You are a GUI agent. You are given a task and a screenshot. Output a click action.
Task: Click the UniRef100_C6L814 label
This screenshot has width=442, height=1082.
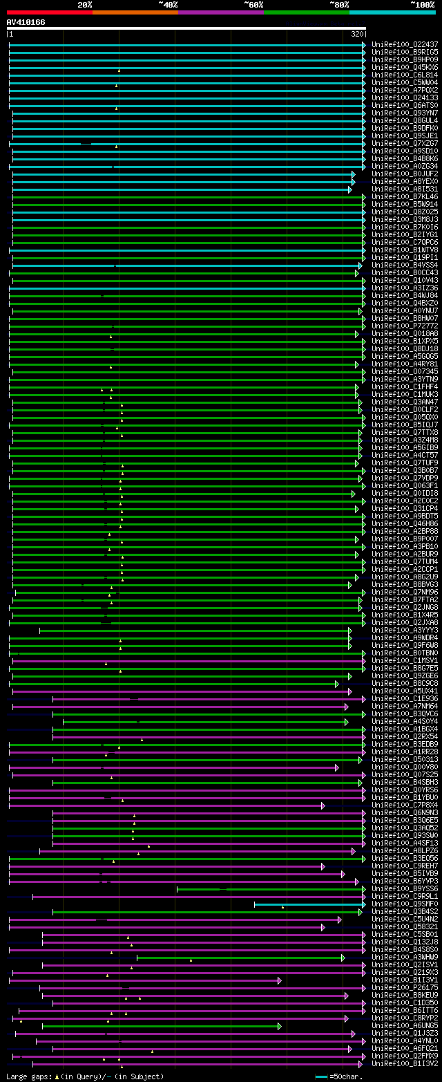(405, 75)
